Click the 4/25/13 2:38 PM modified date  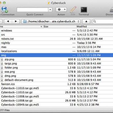coord(88,105)
